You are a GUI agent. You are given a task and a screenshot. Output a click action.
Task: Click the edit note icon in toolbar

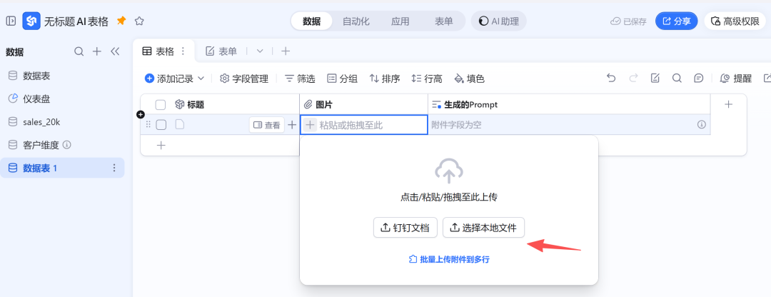[x=655, y=79]
